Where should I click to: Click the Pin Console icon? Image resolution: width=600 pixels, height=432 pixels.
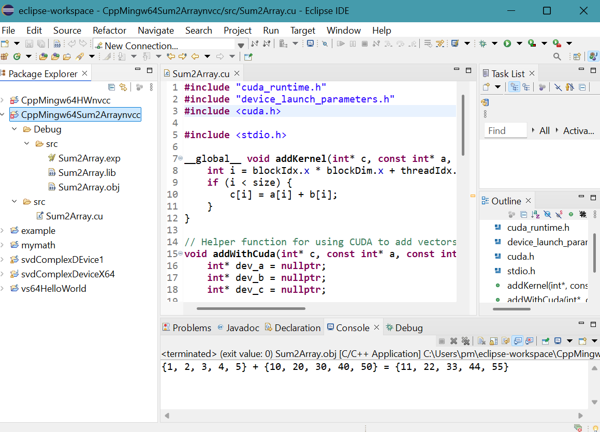546,340
